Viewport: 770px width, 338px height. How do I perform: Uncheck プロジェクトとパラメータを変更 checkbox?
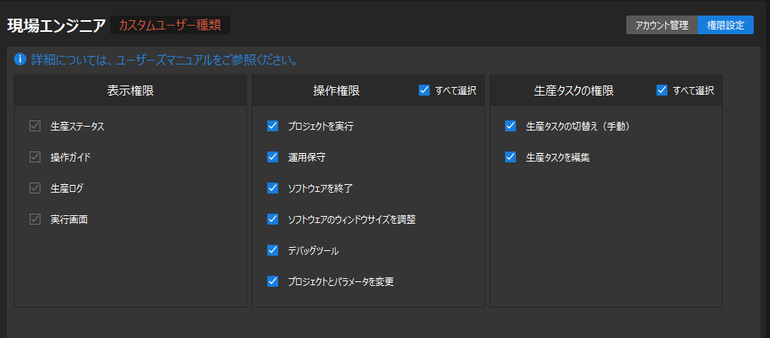click(x=273, y=281)
